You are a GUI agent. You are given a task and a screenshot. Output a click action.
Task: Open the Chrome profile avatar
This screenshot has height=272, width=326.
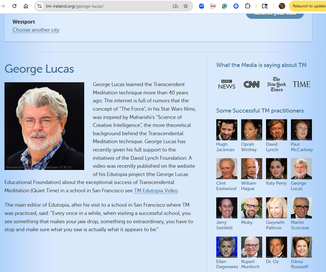(x=282, y=6)
